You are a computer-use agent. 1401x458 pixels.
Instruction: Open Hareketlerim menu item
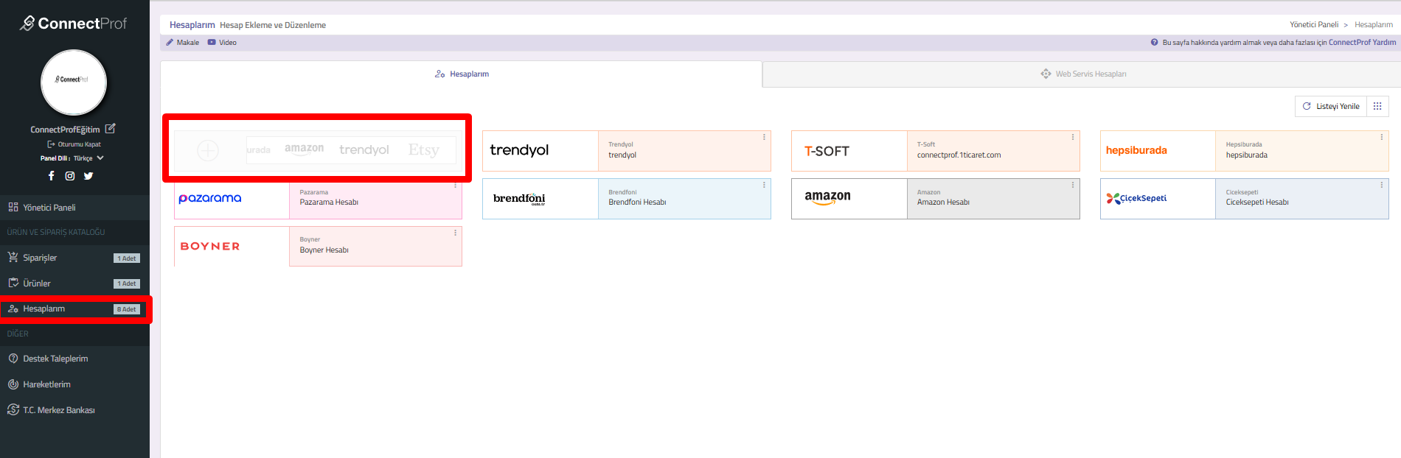coord(74,384)
